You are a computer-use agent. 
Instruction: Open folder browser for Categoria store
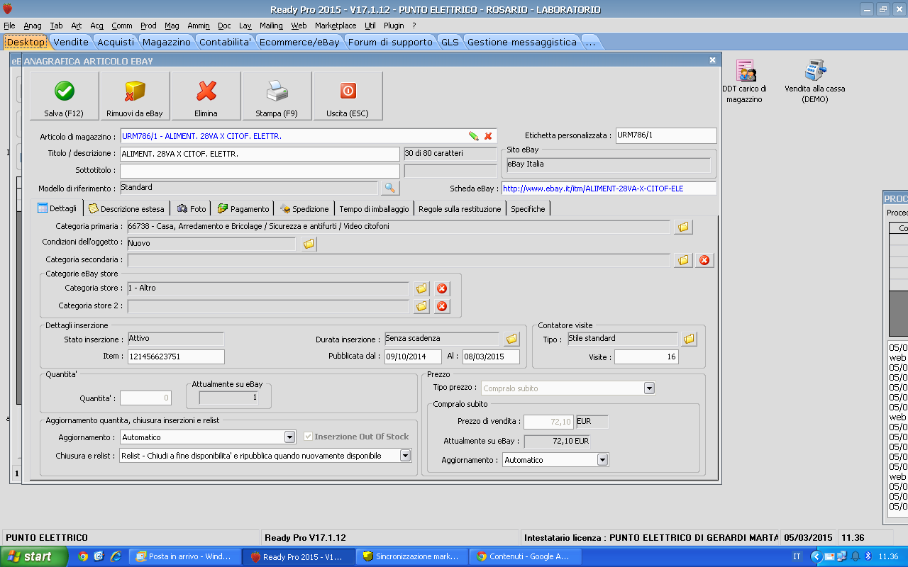(421, 288)
